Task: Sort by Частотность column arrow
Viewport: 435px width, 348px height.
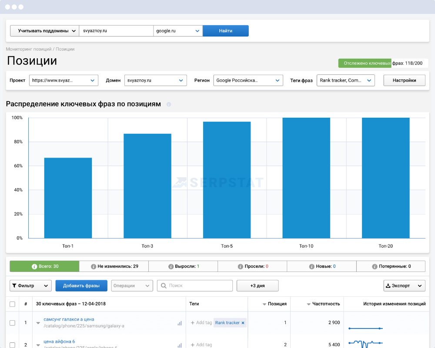Action: coord(309,304)
